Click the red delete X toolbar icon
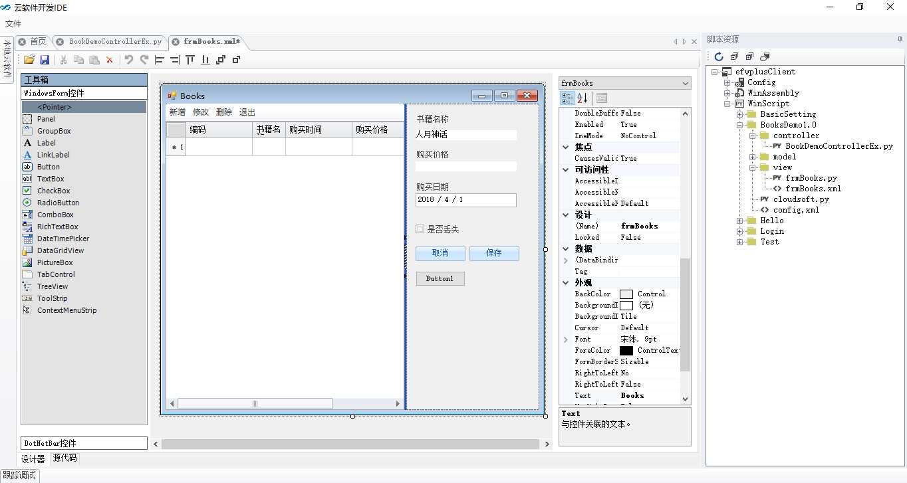This screenshot has height=483, width=907. pos(110,60)
